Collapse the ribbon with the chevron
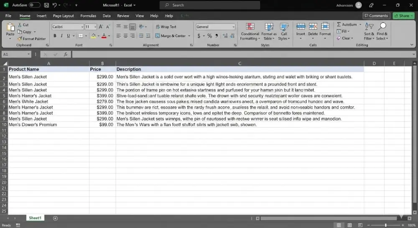The height and width of the screenshot is (228, 418). tap(412, 45)
